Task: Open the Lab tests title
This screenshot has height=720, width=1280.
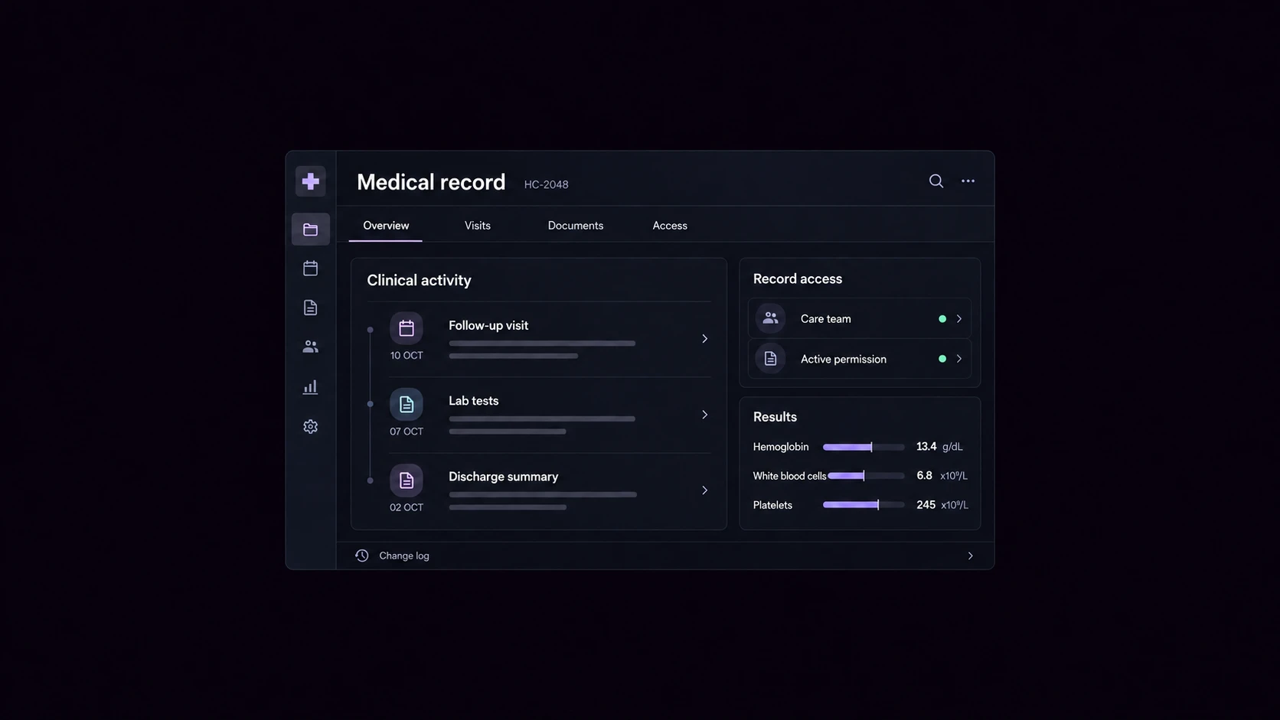Action: (x=474, y=401)
